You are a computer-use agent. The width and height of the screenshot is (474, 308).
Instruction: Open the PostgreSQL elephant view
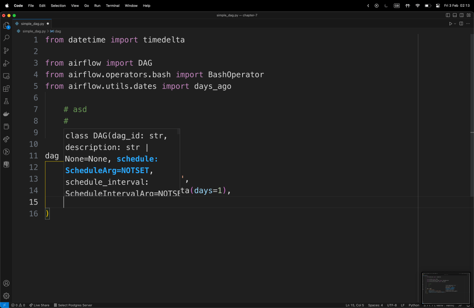[6, 164]
